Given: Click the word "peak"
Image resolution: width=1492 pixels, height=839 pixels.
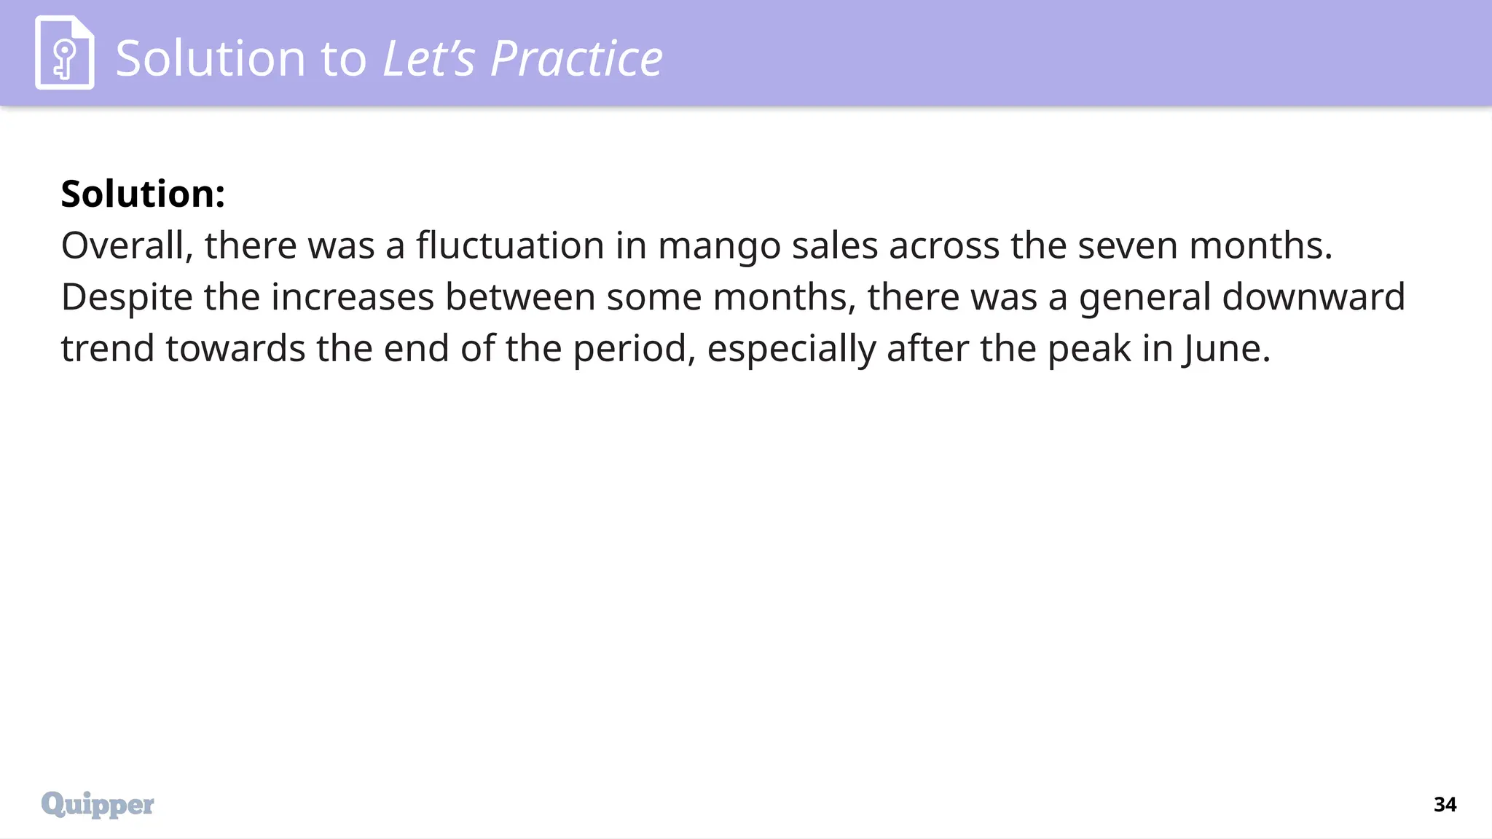Looking at the screenshot, I should [1088, 349].
